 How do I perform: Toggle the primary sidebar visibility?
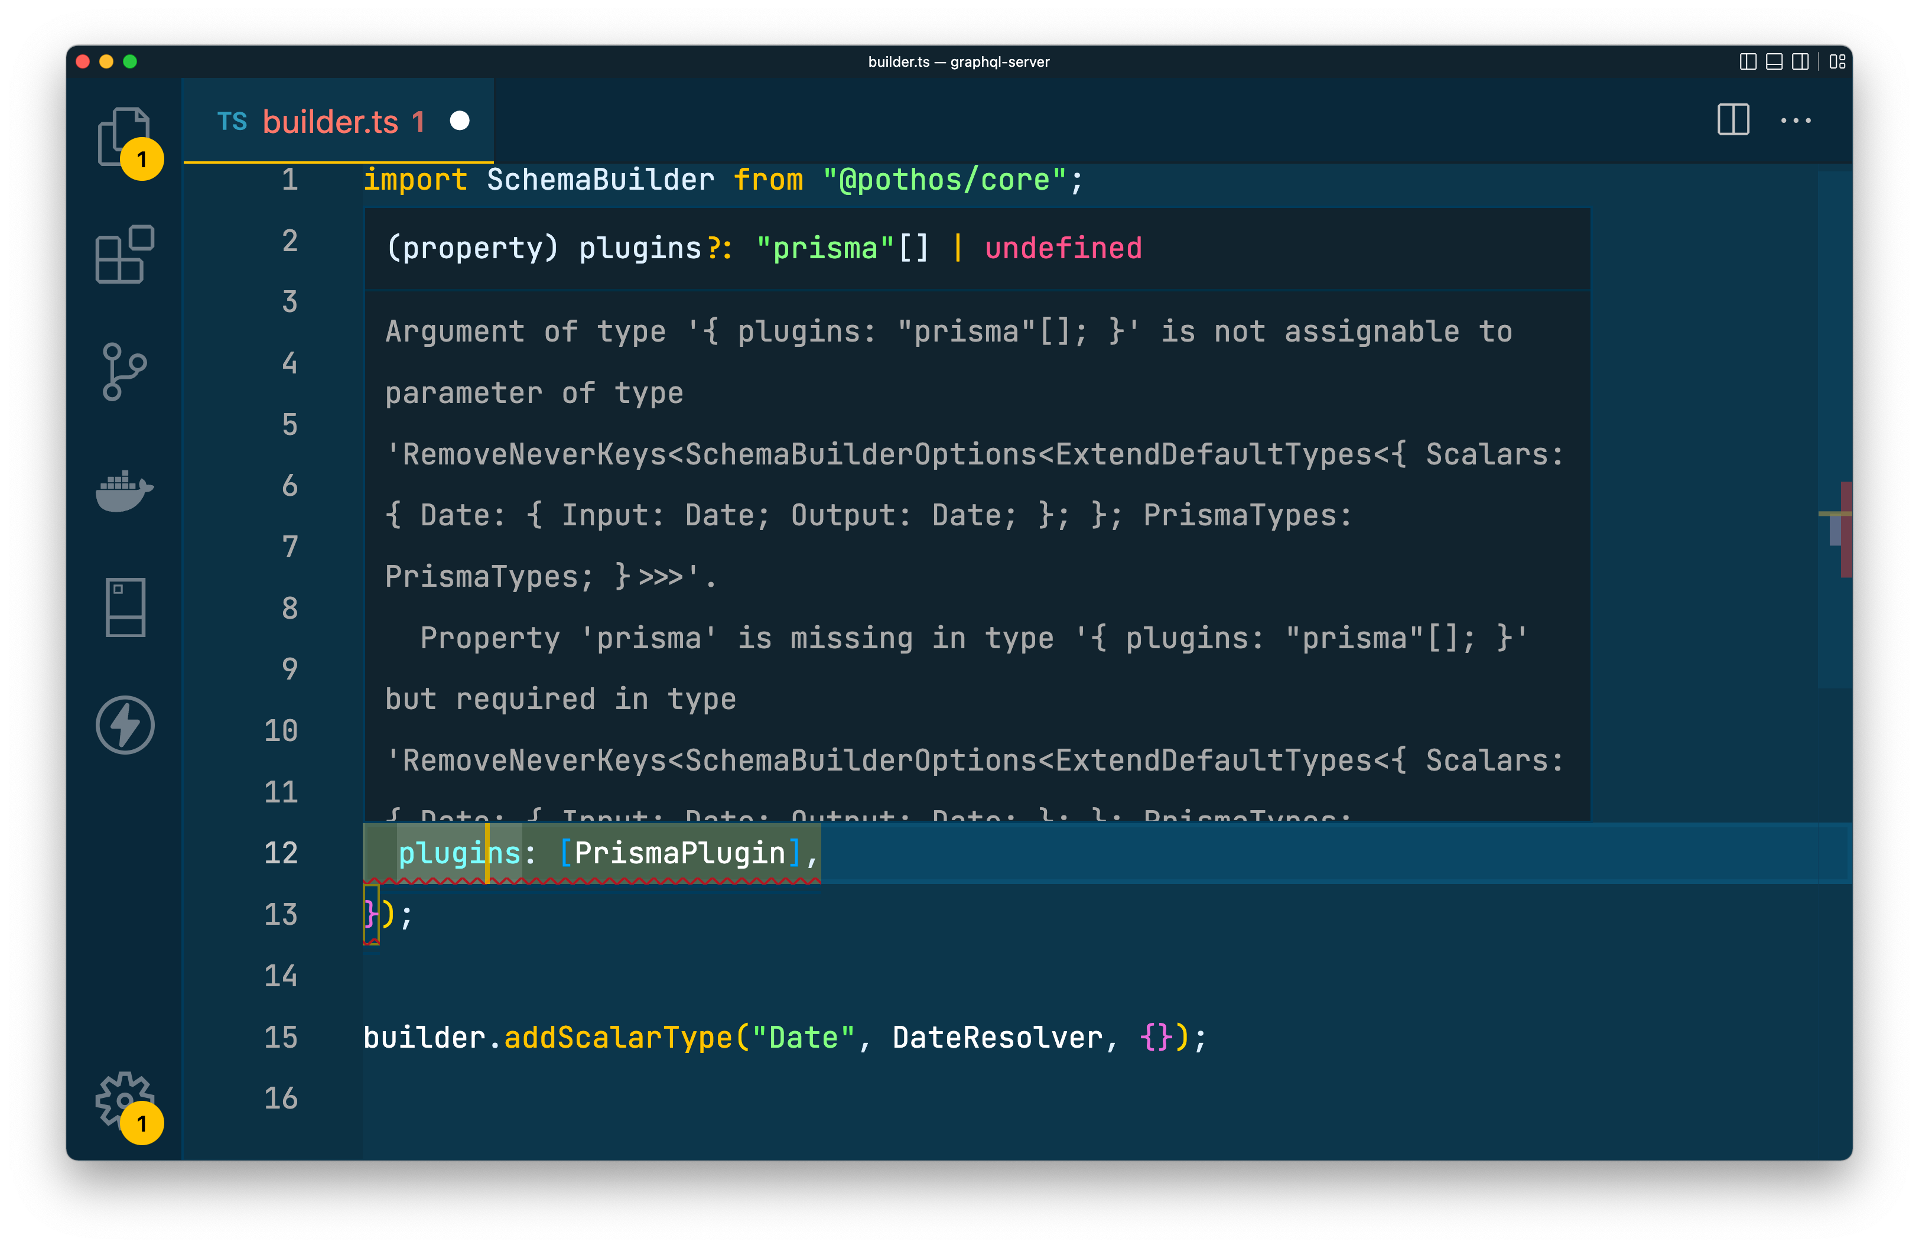point(1747,62)
